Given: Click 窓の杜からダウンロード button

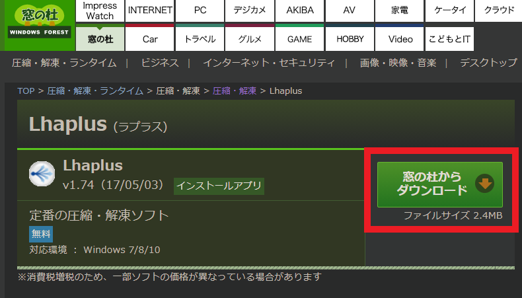Looking at the screenshot, I should [440, 184].
